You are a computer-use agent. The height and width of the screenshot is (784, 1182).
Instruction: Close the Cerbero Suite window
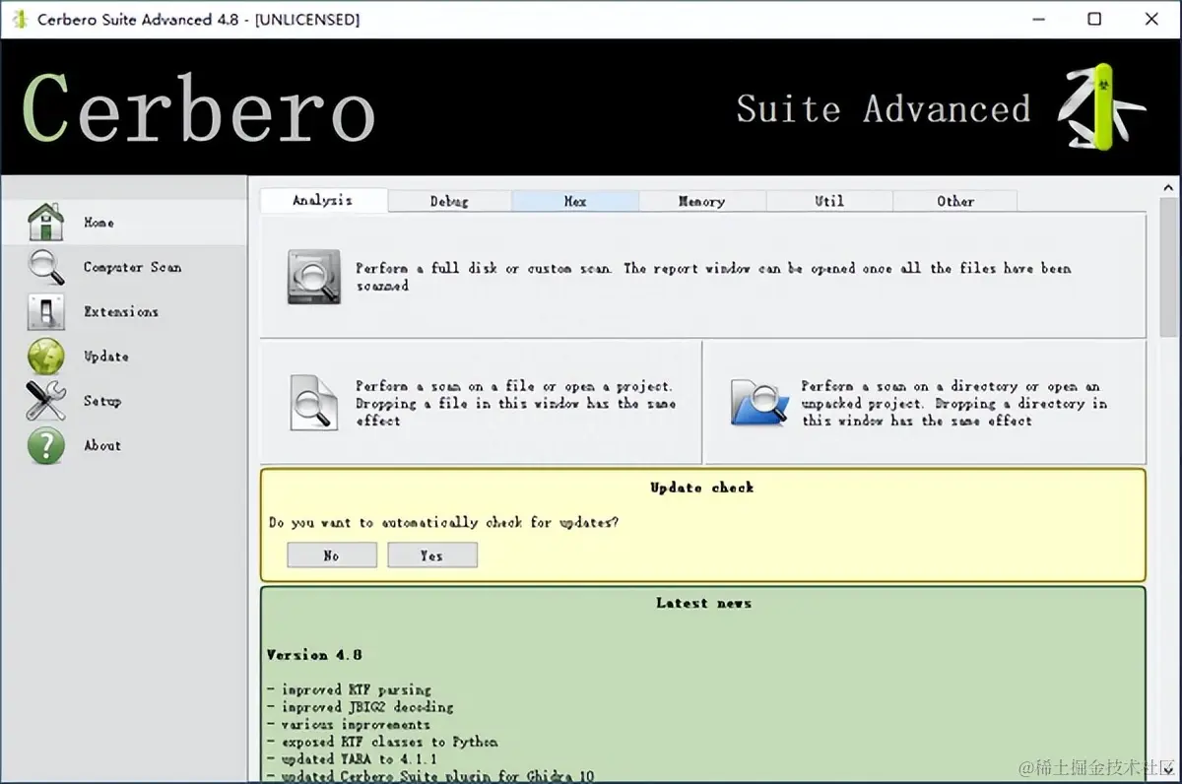point(1151,19)
